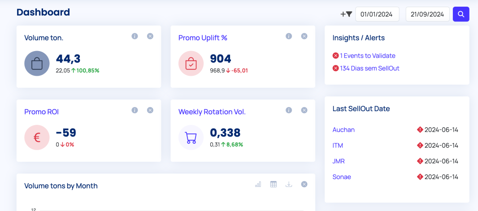The width and height of the screenshot is (478, 211).
Task: Show info for Weekly Rotation Vol. card
Action: coord(289,110)
